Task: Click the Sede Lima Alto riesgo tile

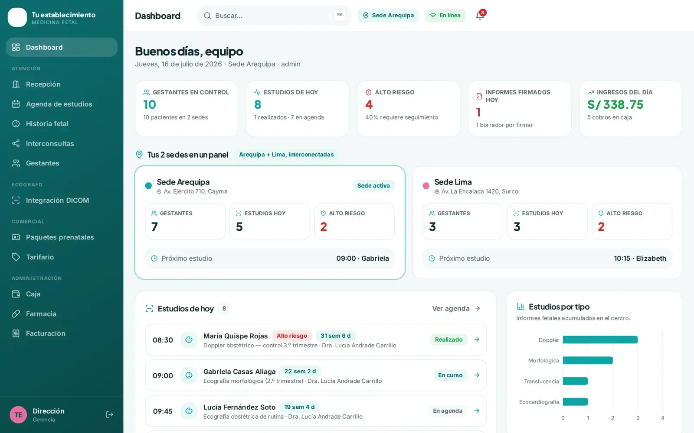Action: pyautogui.click(x=632, y=221)
